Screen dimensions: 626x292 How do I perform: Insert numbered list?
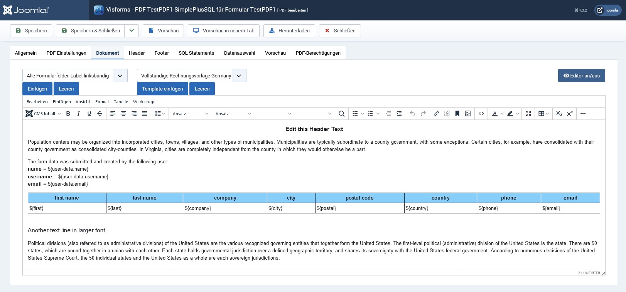click(370, 114)
